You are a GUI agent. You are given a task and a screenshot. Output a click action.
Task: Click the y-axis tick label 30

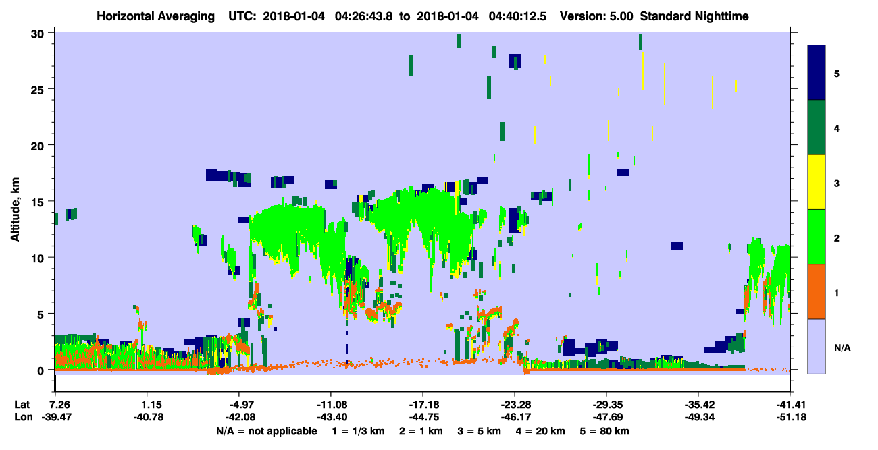coord(39,33)
